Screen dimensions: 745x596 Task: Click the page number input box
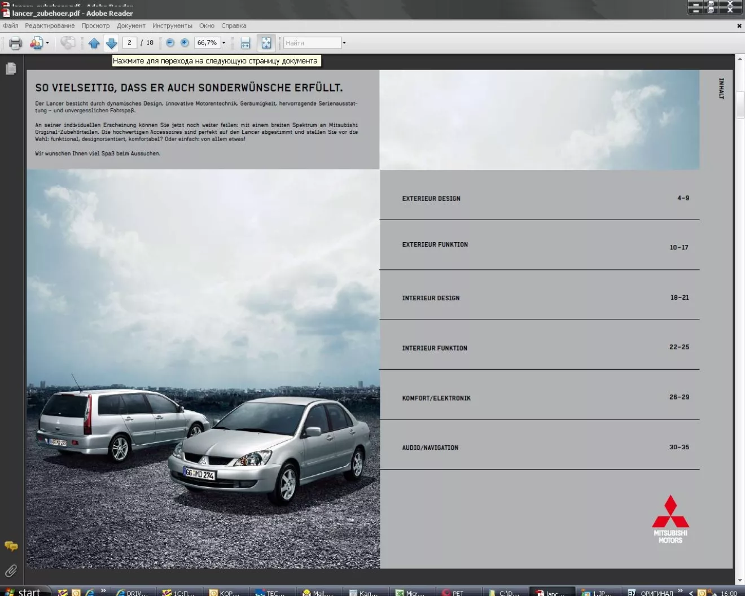(x=129, y=43)
